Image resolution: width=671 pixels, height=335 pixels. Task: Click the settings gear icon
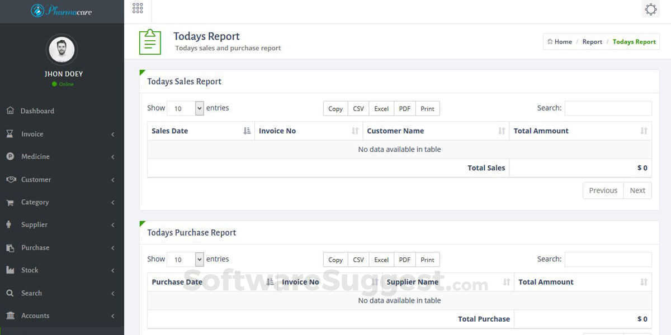click(650, 9)
